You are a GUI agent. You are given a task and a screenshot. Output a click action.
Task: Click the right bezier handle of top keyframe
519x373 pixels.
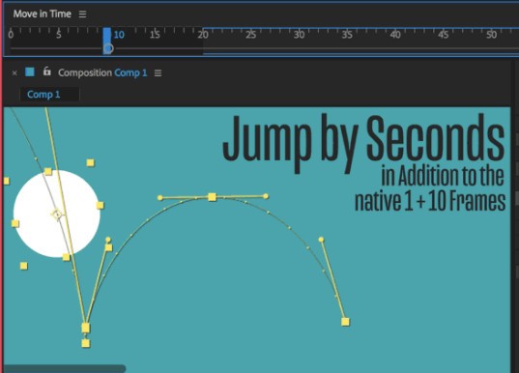click(x=266, y=196)
